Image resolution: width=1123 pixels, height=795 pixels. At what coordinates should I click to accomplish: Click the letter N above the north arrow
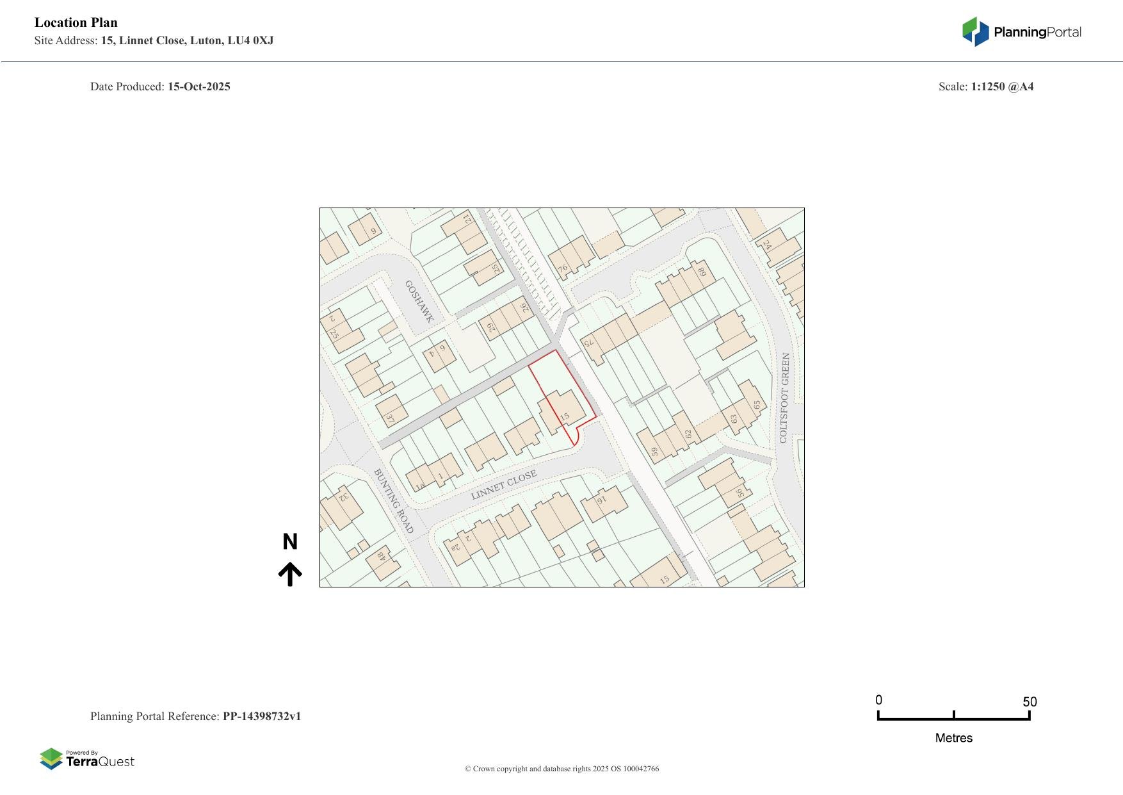[x=291, y=542]
